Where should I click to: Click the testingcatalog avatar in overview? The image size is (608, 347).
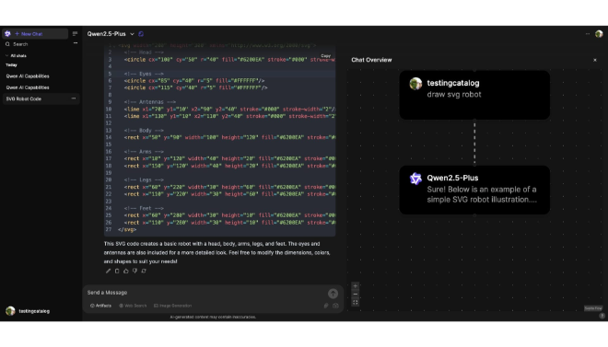point(415,83)
